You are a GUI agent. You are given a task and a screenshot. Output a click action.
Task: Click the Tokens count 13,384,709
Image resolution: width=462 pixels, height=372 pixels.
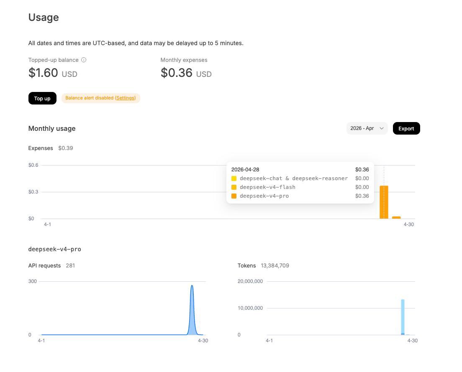275,265
